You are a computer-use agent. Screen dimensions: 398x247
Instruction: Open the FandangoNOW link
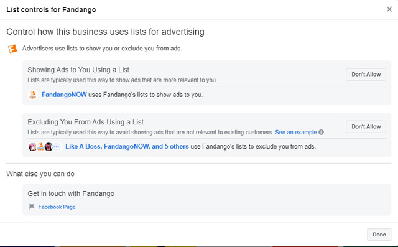(x=64, y=95)
